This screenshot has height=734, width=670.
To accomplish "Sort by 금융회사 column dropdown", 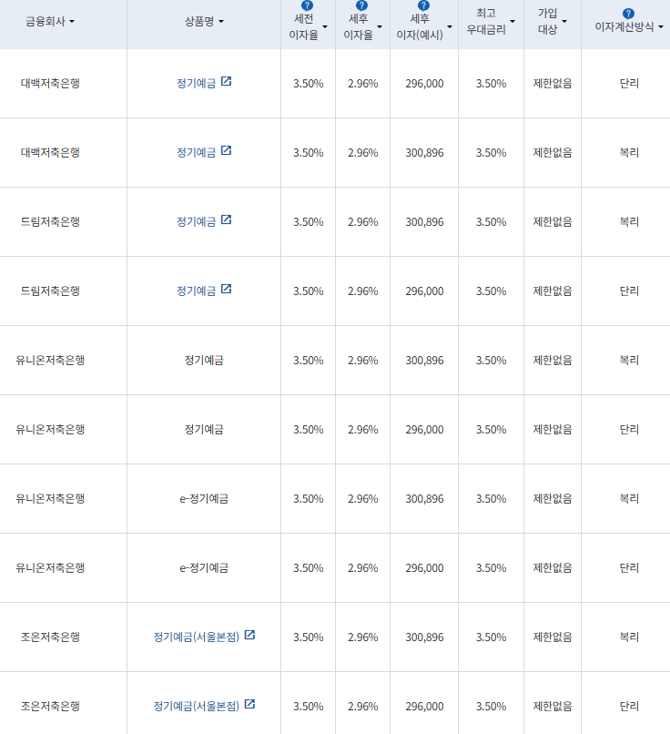I will pyautogui.click(x=72, y=22).
